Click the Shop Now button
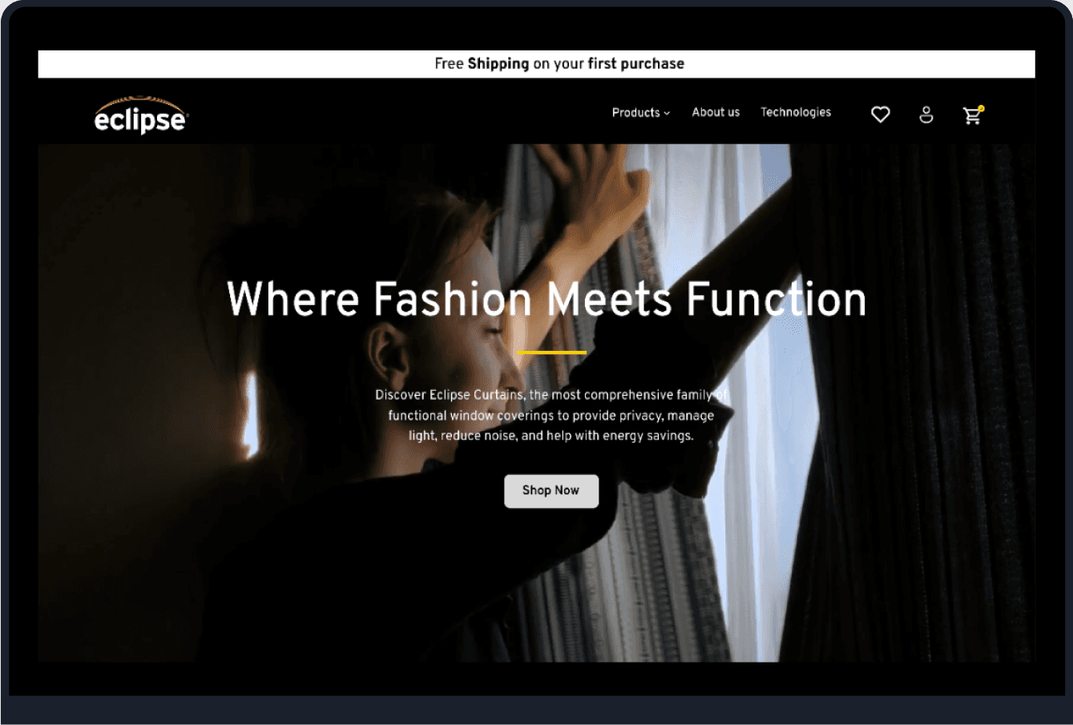The height and width of the screenshot is (725, 1073). click(551, 490)
